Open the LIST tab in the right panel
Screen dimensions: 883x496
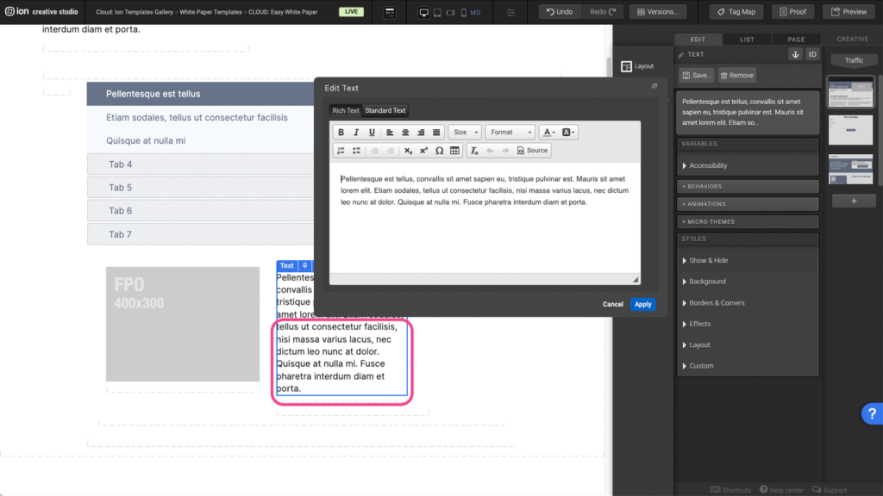[747, 39]
